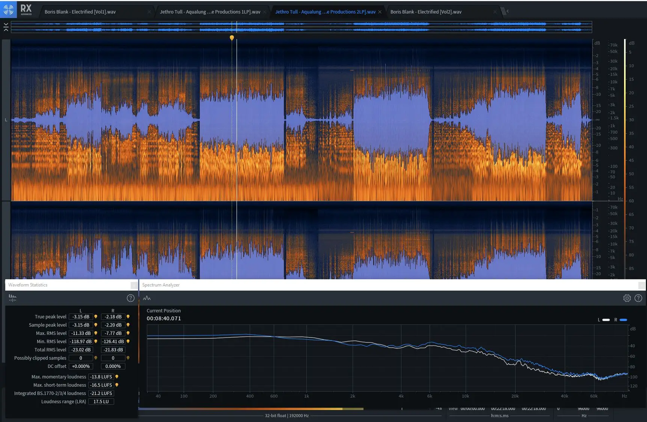This screenshot has height=422, width=647.
Task: Click Max. momentary loudness value -13.8 LUFS
Action: 101,377
